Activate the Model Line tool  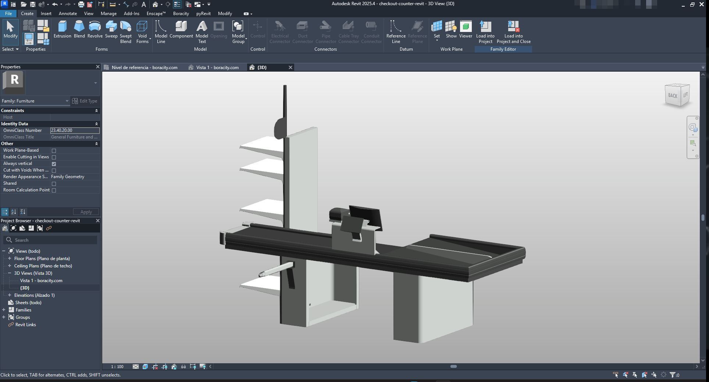coord(161,32)
